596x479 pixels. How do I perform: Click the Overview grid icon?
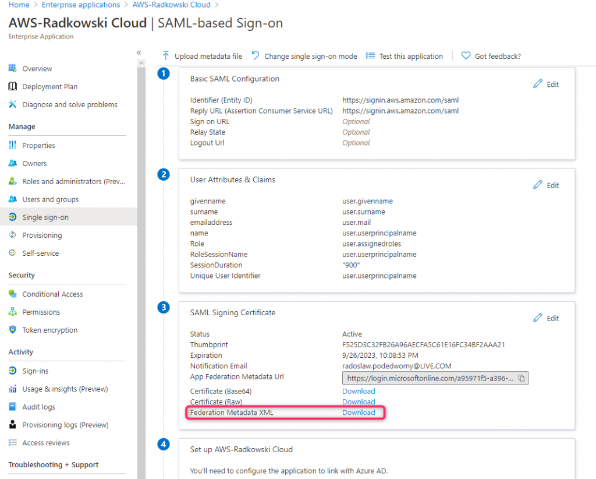coord(13,68)
